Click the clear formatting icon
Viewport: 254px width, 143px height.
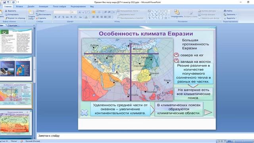[88, 12]
